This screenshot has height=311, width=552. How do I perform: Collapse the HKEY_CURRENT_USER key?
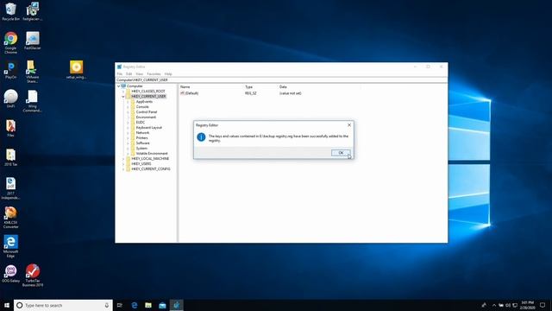[x=123, y=96]
